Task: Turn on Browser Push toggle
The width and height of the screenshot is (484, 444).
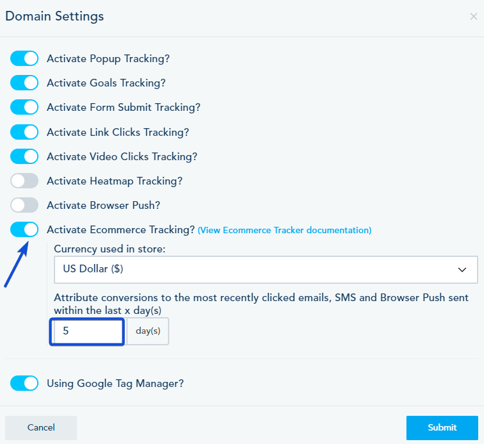Action: coord(24,206)
